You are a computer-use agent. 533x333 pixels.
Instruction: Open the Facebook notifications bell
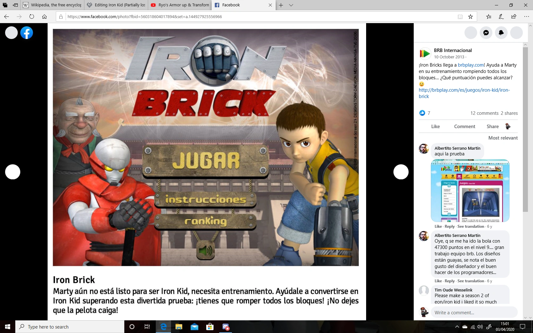coord(501,33)
